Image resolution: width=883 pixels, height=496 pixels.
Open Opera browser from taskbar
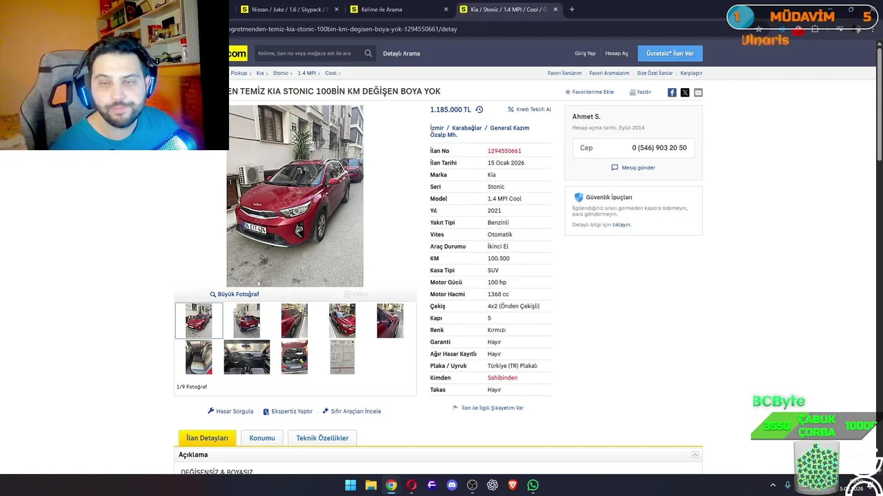(x=412, y=485)
